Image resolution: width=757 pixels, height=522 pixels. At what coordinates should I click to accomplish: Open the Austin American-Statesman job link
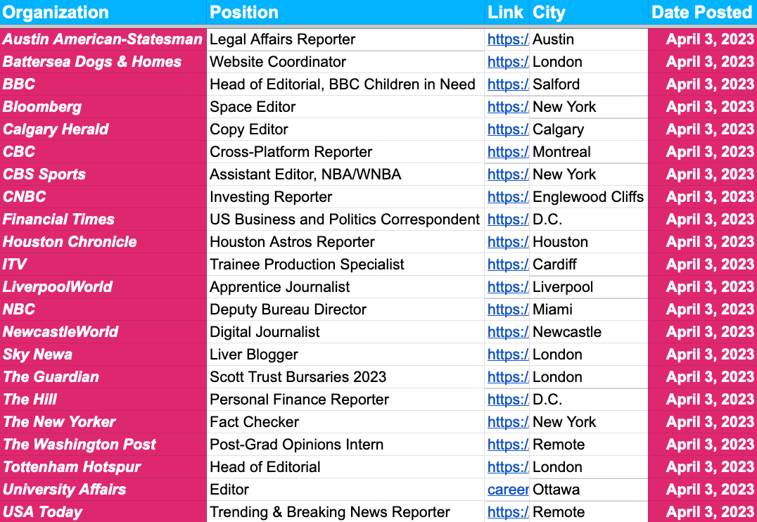pyautogui.click(x=507, y=39)
